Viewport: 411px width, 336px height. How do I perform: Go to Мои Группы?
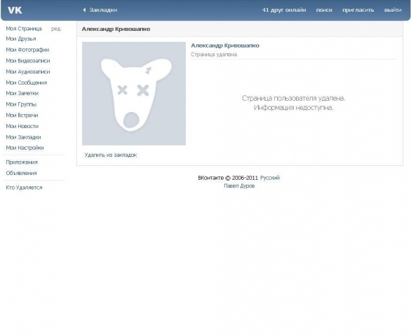[x=21, y=104]
